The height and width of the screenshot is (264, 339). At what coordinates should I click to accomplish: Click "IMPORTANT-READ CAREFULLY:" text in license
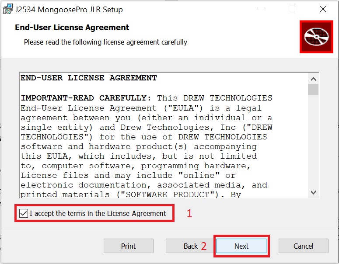(x=86, y=98)
